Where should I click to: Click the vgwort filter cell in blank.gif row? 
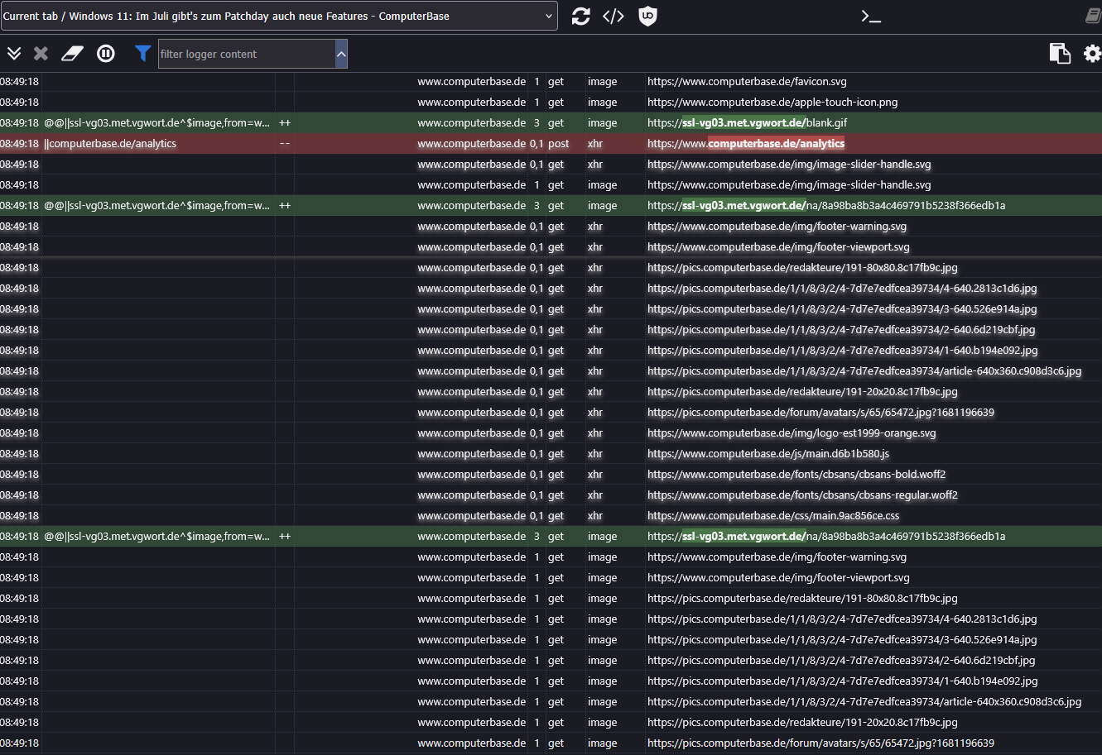pyautogui.click(x=157, y=123)
